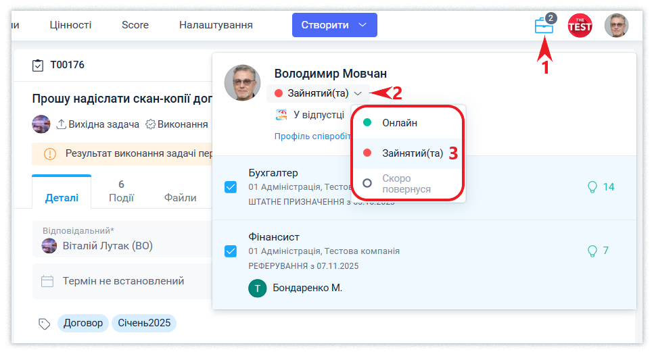The height and width of the screenshot is (354, 654).
Task: Open the Профіль співробітника link
Action: (x=311, y=136)
